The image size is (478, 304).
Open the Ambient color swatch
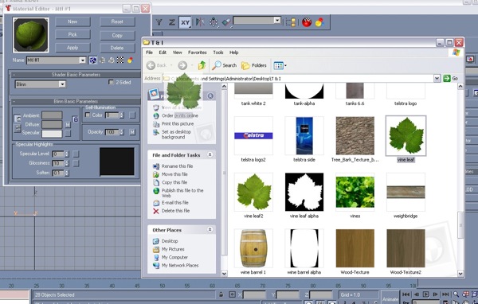pyautogui.click(x=52, y=115)
